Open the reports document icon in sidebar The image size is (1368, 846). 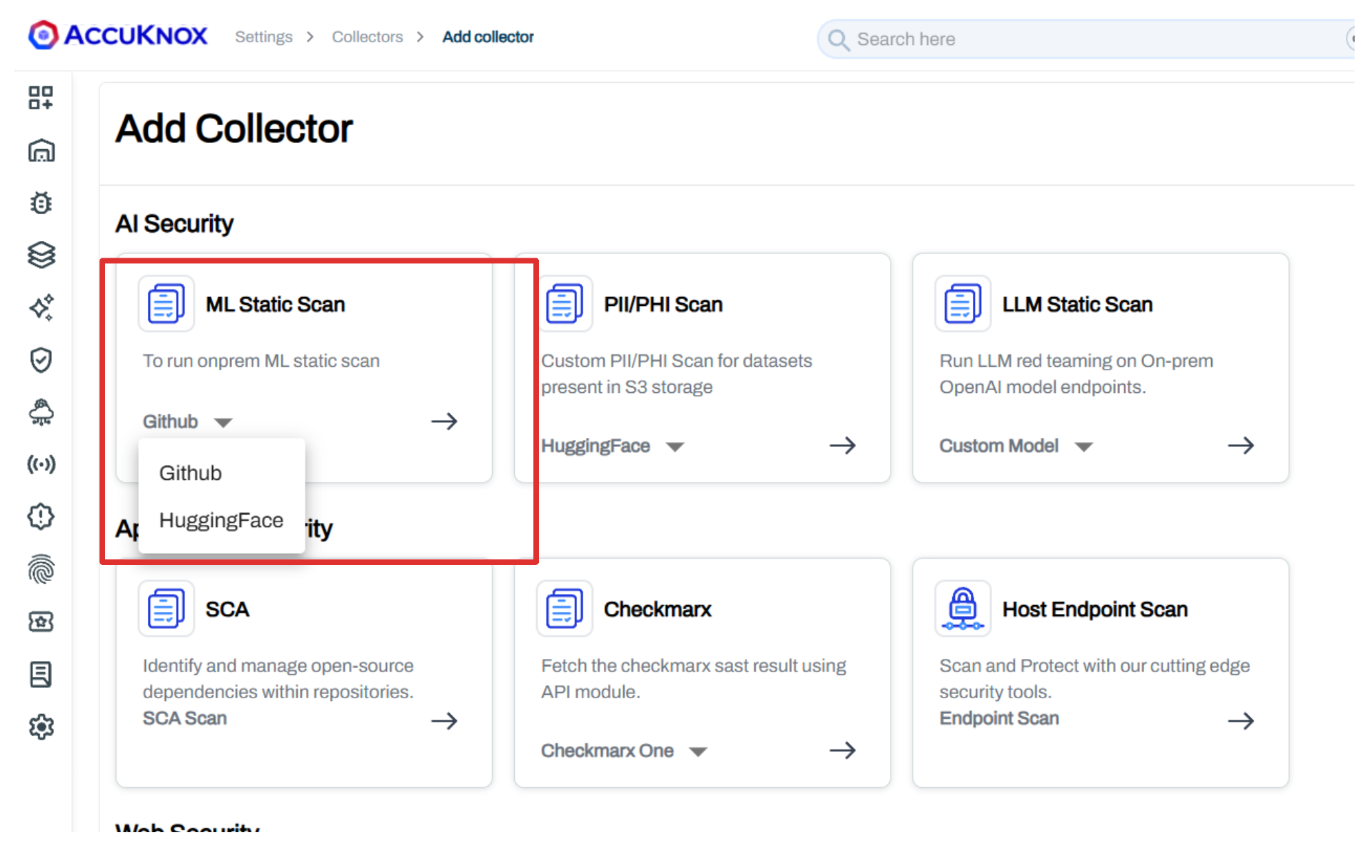point(41,674)
